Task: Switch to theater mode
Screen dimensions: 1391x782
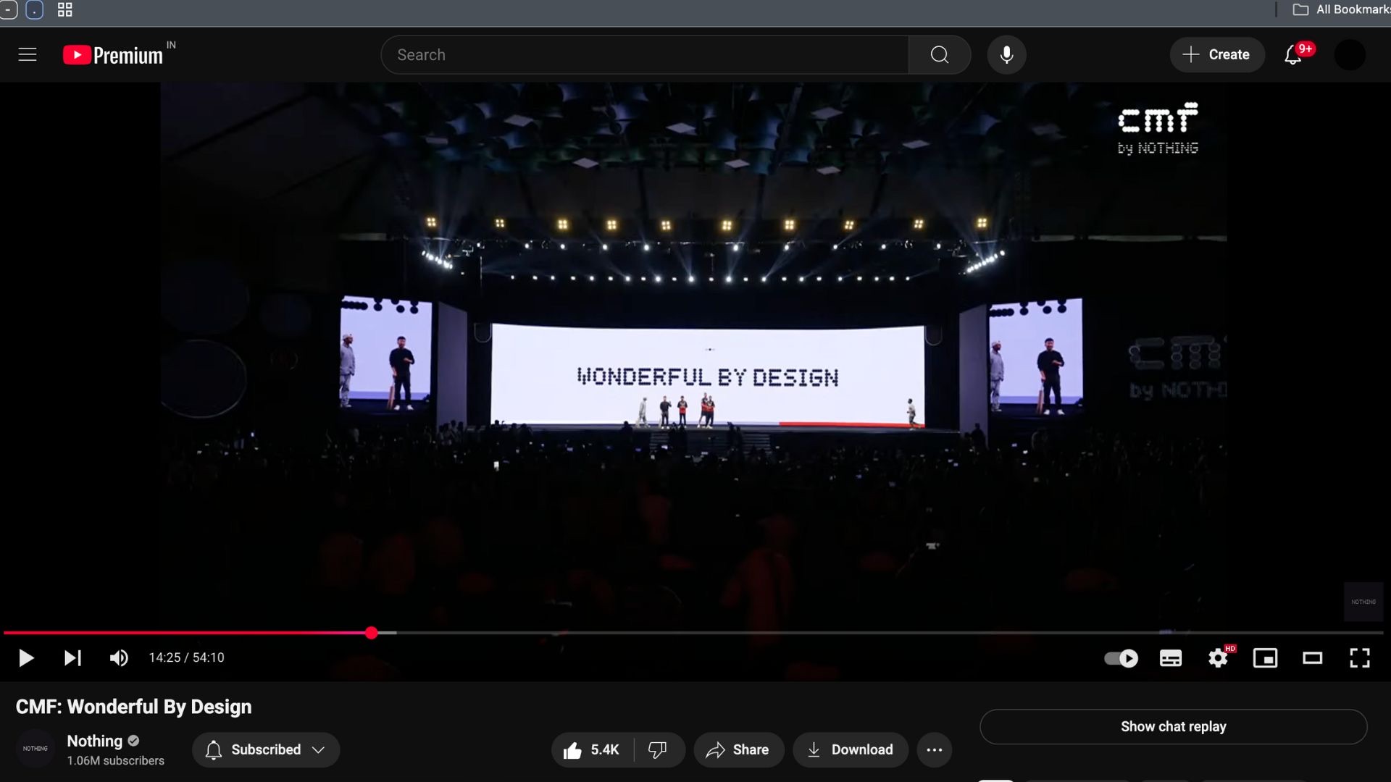Action: [1312, 658]
